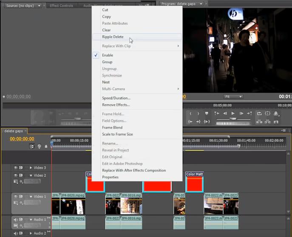Choose Ripple Delete from context menu
Viewport: 292px width, 237px height.
(x=113, y=37)
